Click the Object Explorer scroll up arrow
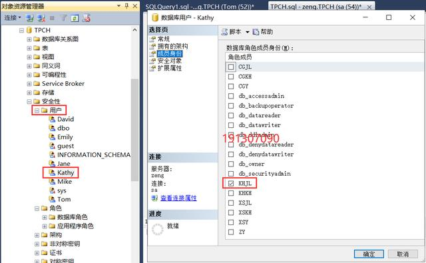Image resolution: width=426 pixels, height=263 pixels. 134,30
